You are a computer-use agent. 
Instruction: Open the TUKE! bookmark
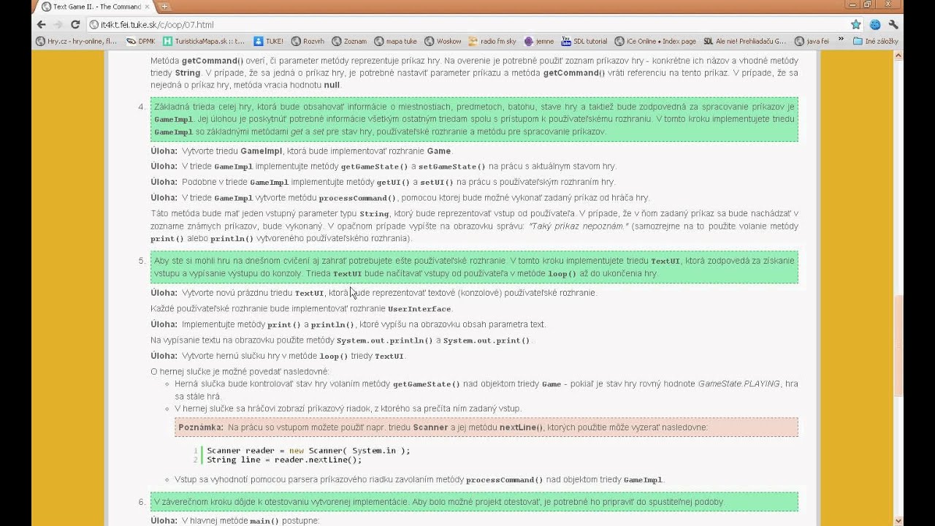(268, 42)
